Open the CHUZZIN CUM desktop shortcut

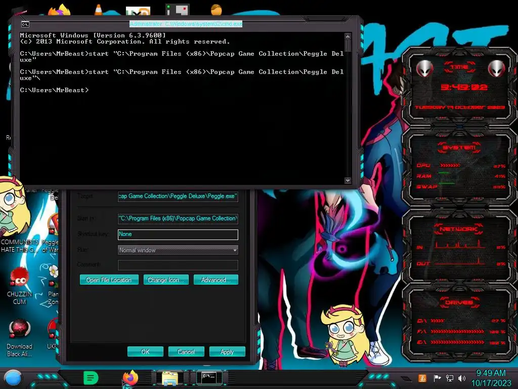[x=19, y=287]
